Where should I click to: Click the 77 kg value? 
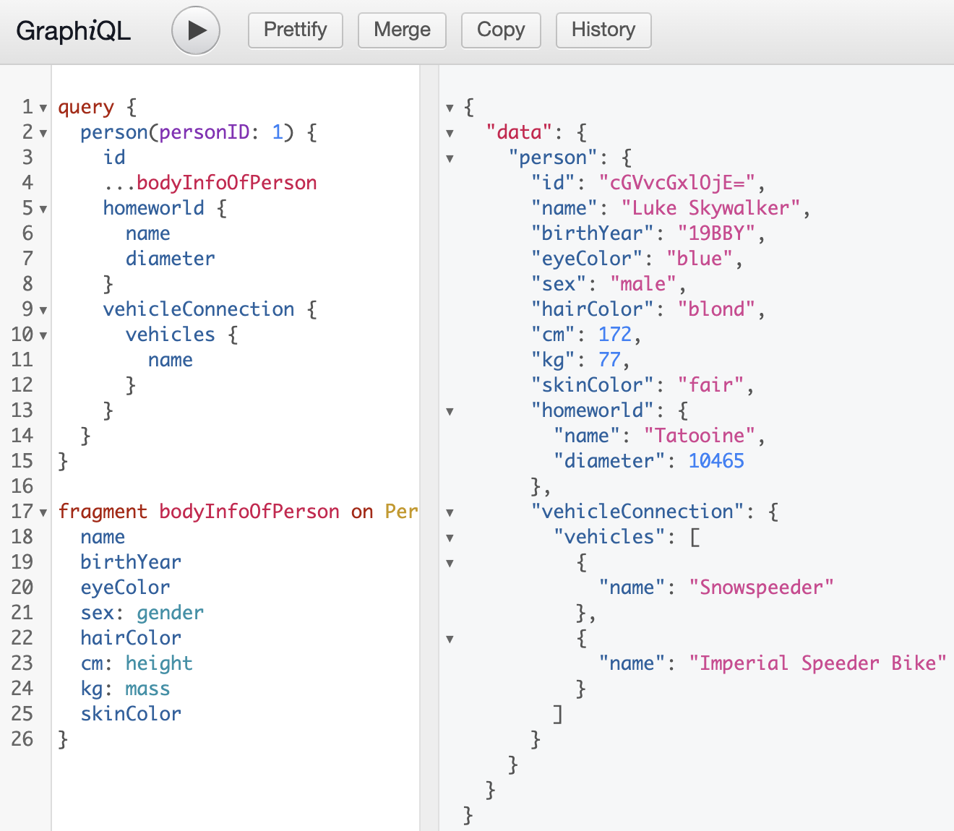pyautogui.click(x=609, y=360)
